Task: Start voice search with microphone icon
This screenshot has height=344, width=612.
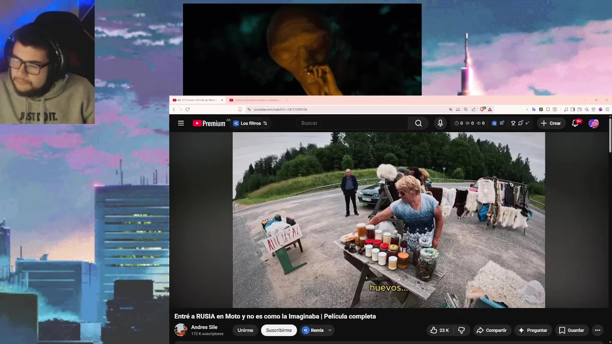Action: 440,123
